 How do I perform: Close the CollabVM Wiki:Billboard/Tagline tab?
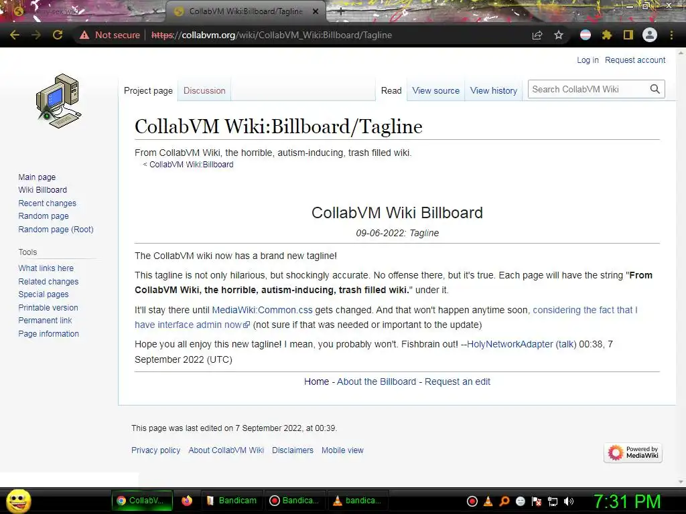coord(316,12)
